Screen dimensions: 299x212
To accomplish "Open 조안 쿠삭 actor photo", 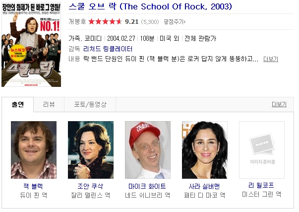I will [x=91, y=150].
